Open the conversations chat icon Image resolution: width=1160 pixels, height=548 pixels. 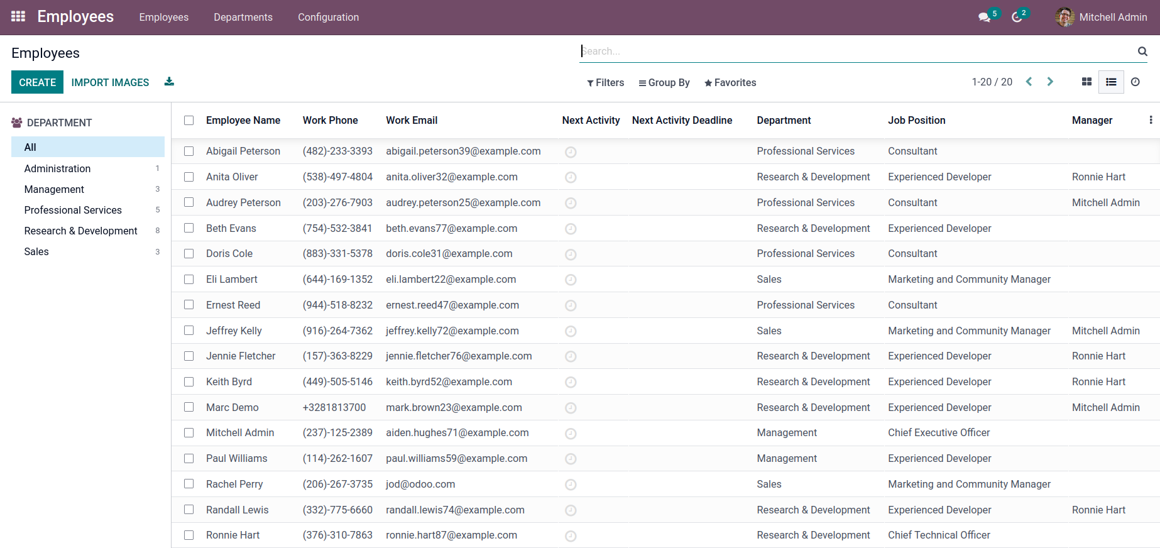tap(984, 18)
